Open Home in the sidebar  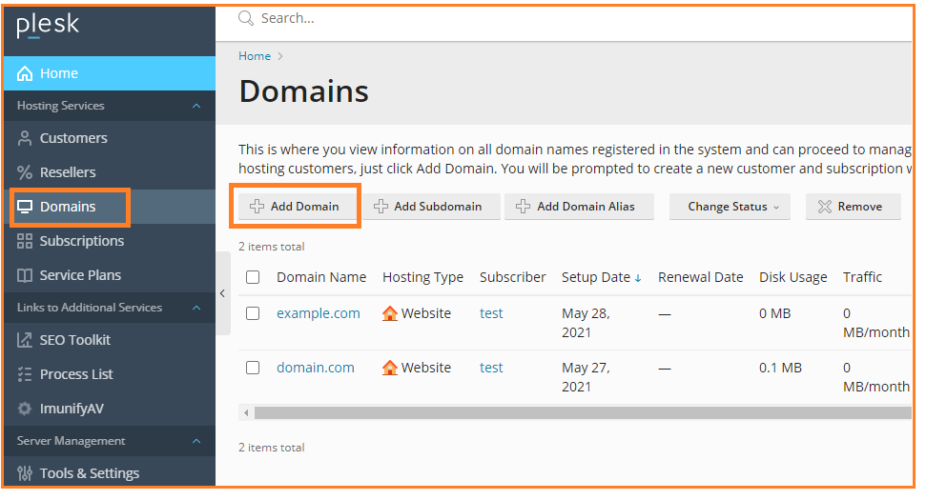110,73
